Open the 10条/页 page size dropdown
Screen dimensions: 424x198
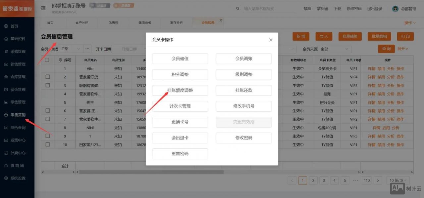point(397,180)
